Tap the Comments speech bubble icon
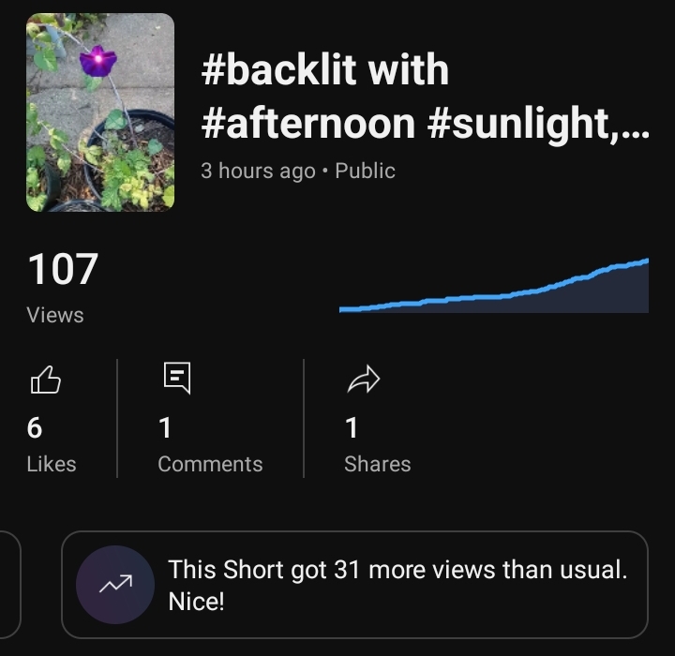The width and height of the screenshot is (675, 656). tap(176, 378)
